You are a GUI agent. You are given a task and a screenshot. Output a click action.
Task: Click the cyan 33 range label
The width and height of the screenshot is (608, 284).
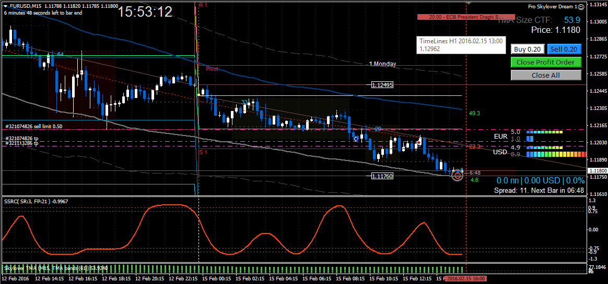244,102
